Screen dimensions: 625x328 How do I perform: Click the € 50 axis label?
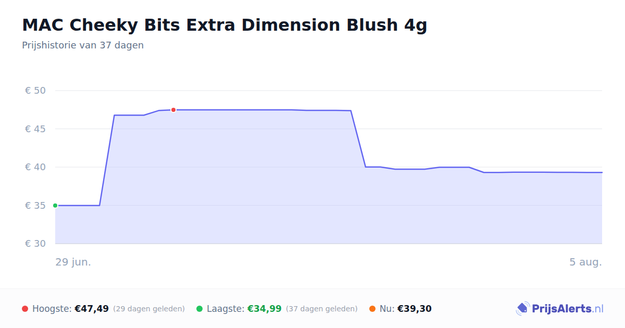tap(35, 91)
